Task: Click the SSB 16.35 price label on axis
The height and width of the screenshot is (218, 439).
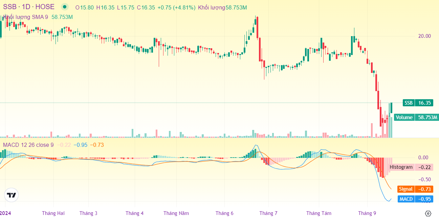Action: [x=417, y=103]
